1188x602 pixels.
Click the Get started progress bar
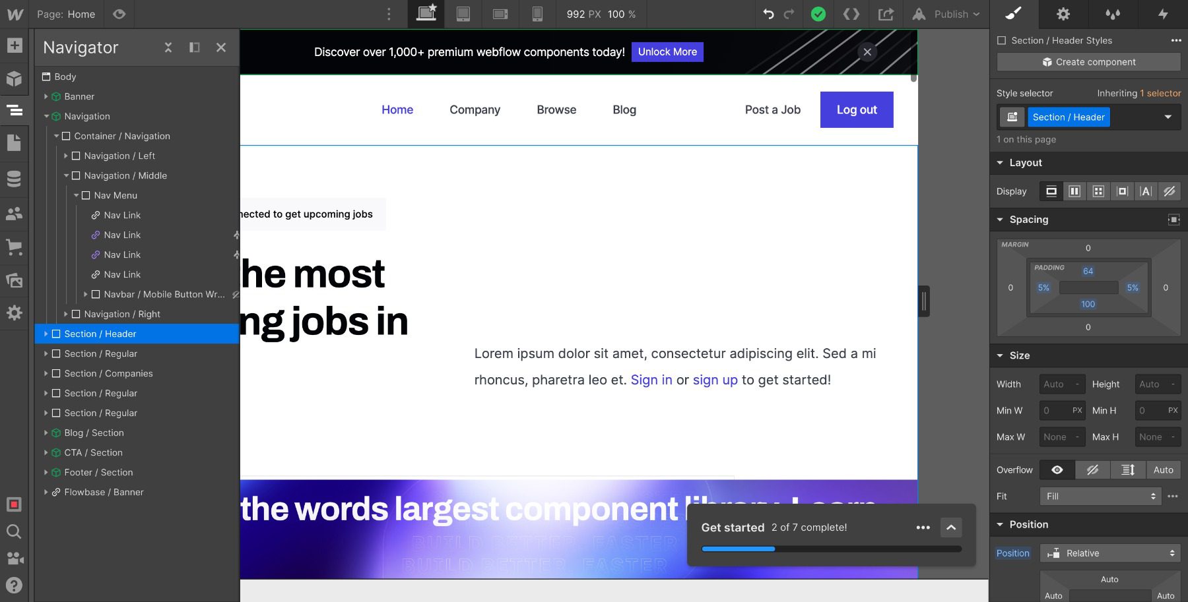831,548
